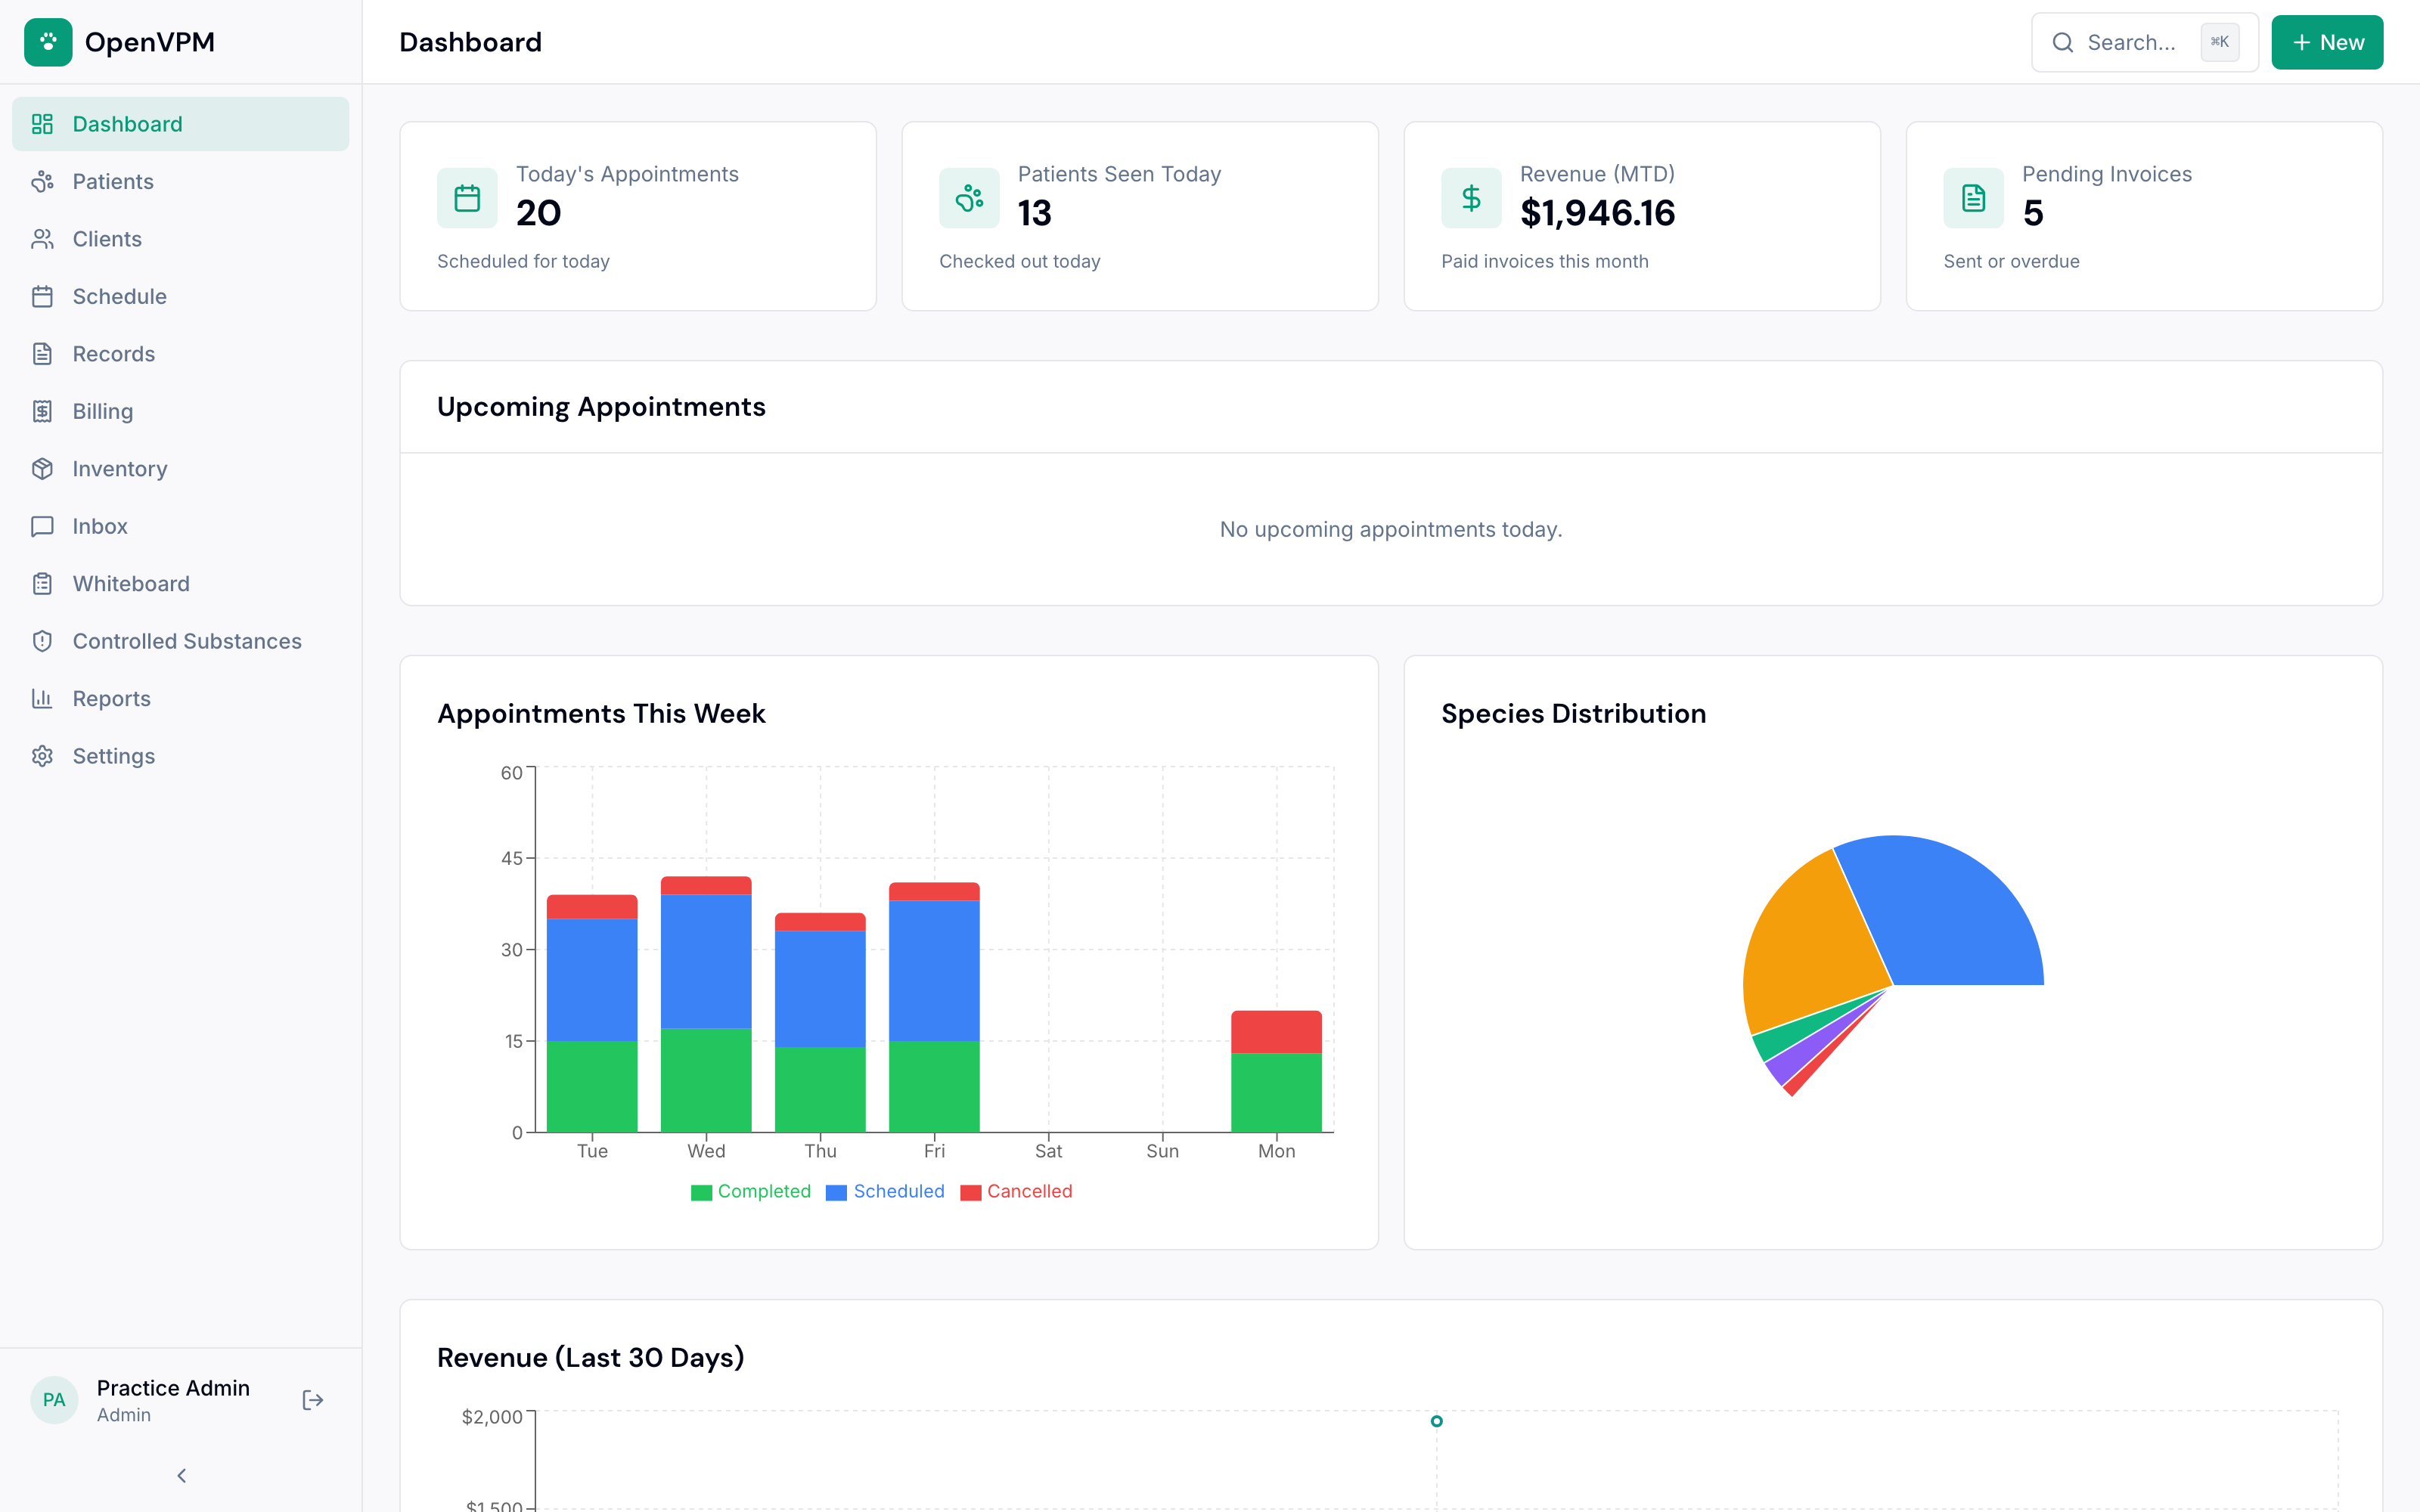Click the Pending Invoices count 5
The height and width of the screenshot is (1512, 2420).
coord(2033,213)
